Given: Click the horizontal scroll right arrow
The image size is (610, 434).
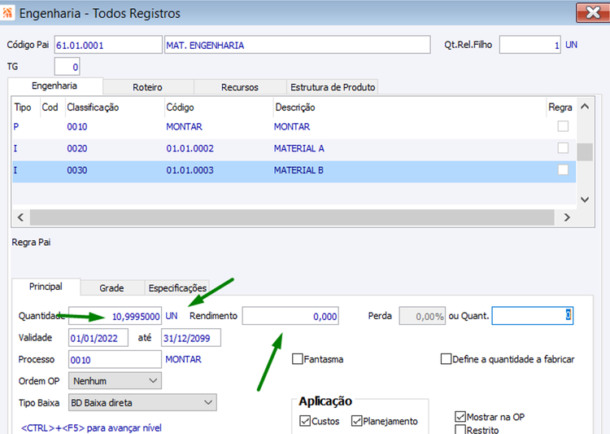Looking at the screenshot, I should tap(567, 217).
